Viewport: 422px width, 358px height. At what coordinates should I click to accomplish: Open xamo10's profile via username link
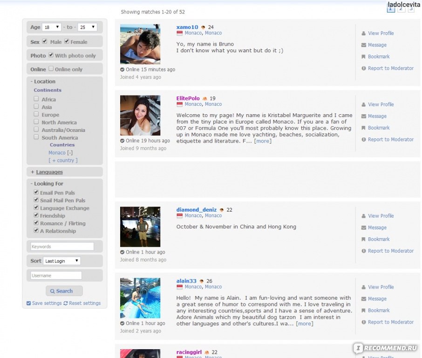pyautogui.click(x=187, y=27)
